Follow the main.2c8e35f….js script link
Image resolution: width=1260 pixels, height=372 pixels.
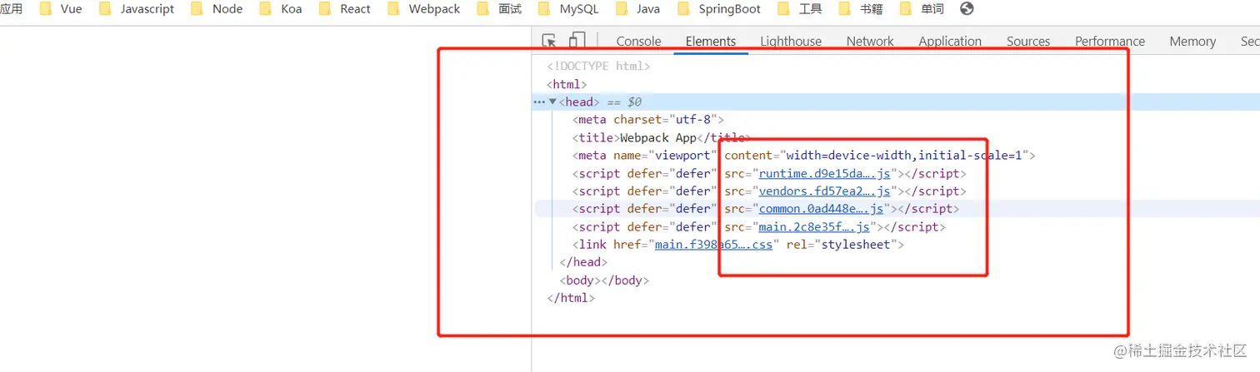(x=814, y=226)
